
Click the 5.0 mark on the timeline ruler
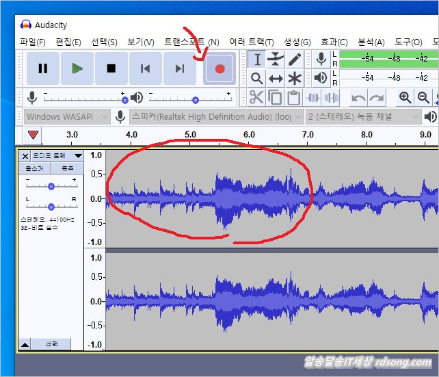coord(190,135)
